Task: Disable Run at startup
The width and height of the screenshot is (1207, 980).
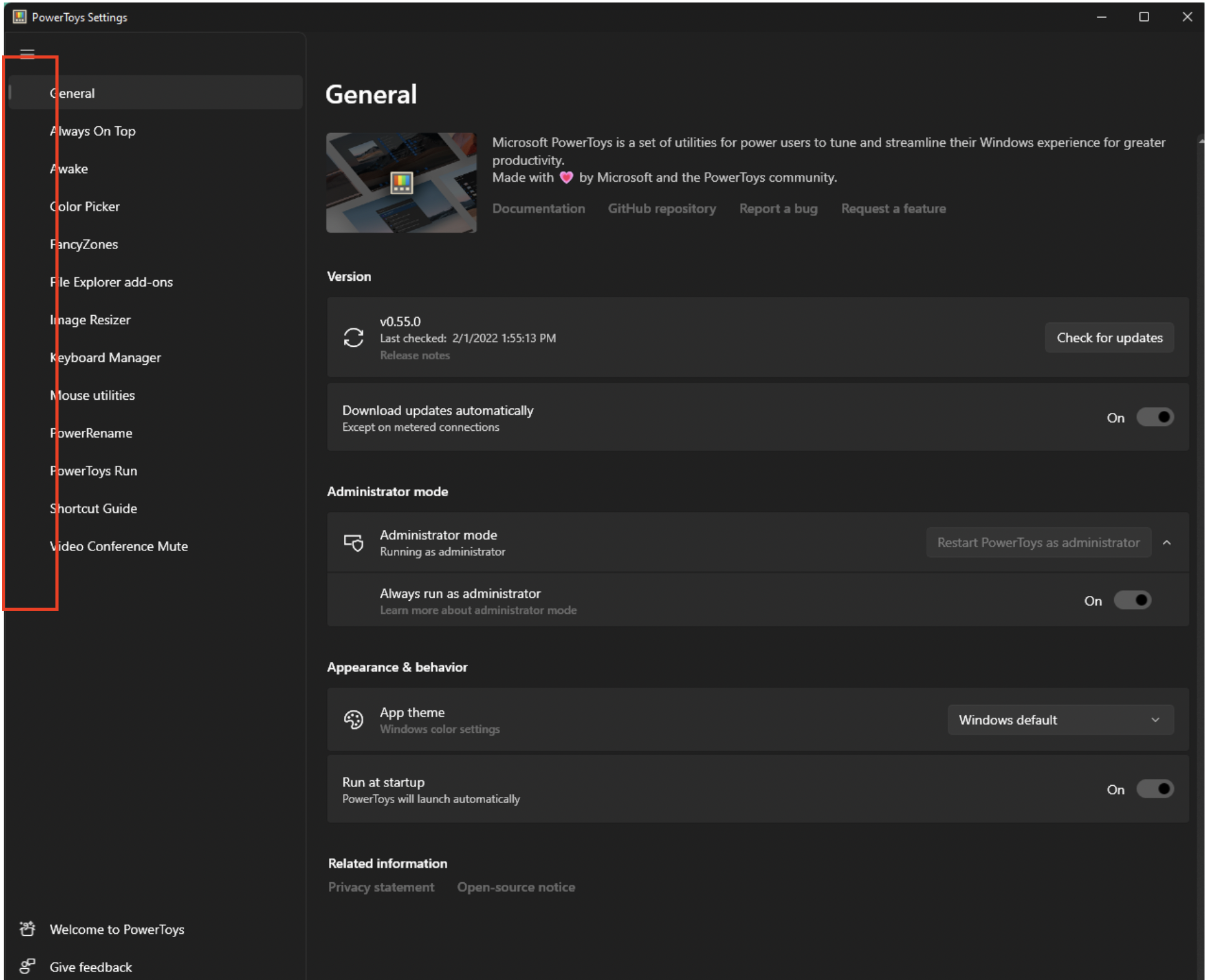Action: [x=1155, y=789]
